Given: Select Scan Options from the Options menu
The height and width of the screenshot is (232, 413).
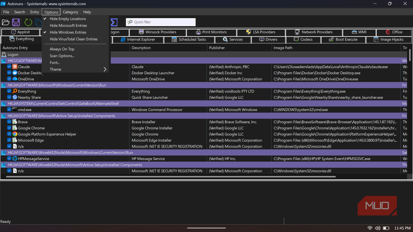Looking at the screenshot, I should coord(62,56).
